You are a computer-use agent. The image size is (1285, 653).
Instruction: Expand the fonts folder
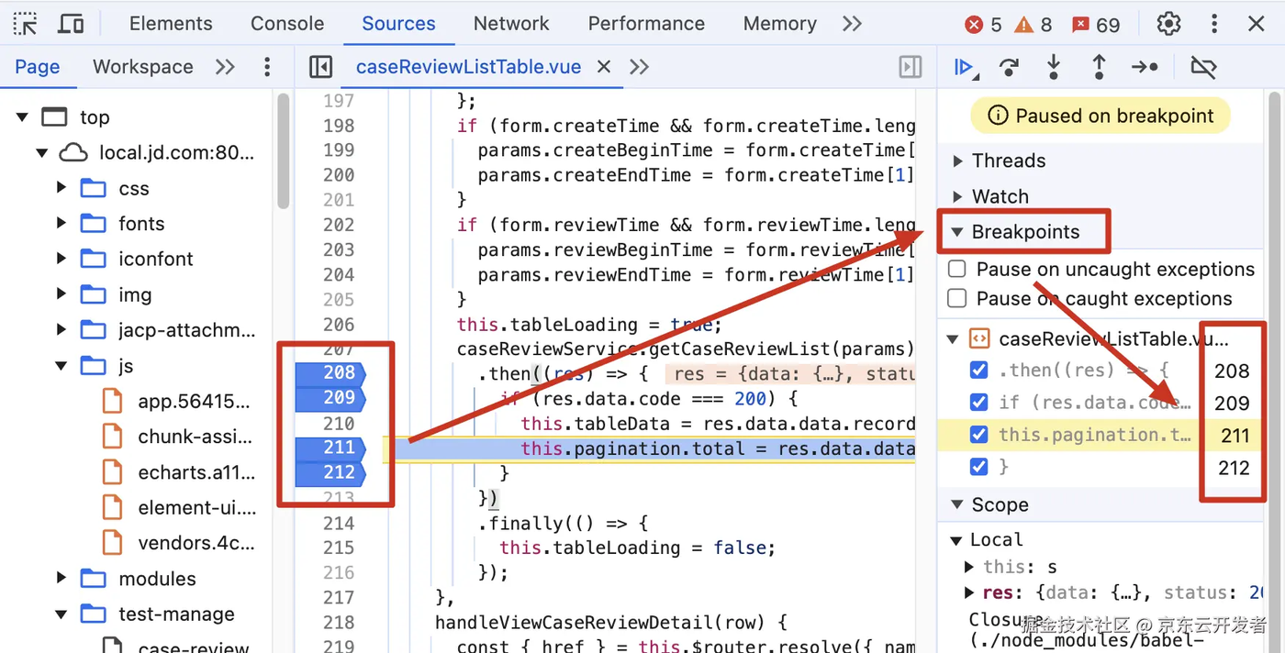pyautogui.click(x=61, y=223)
